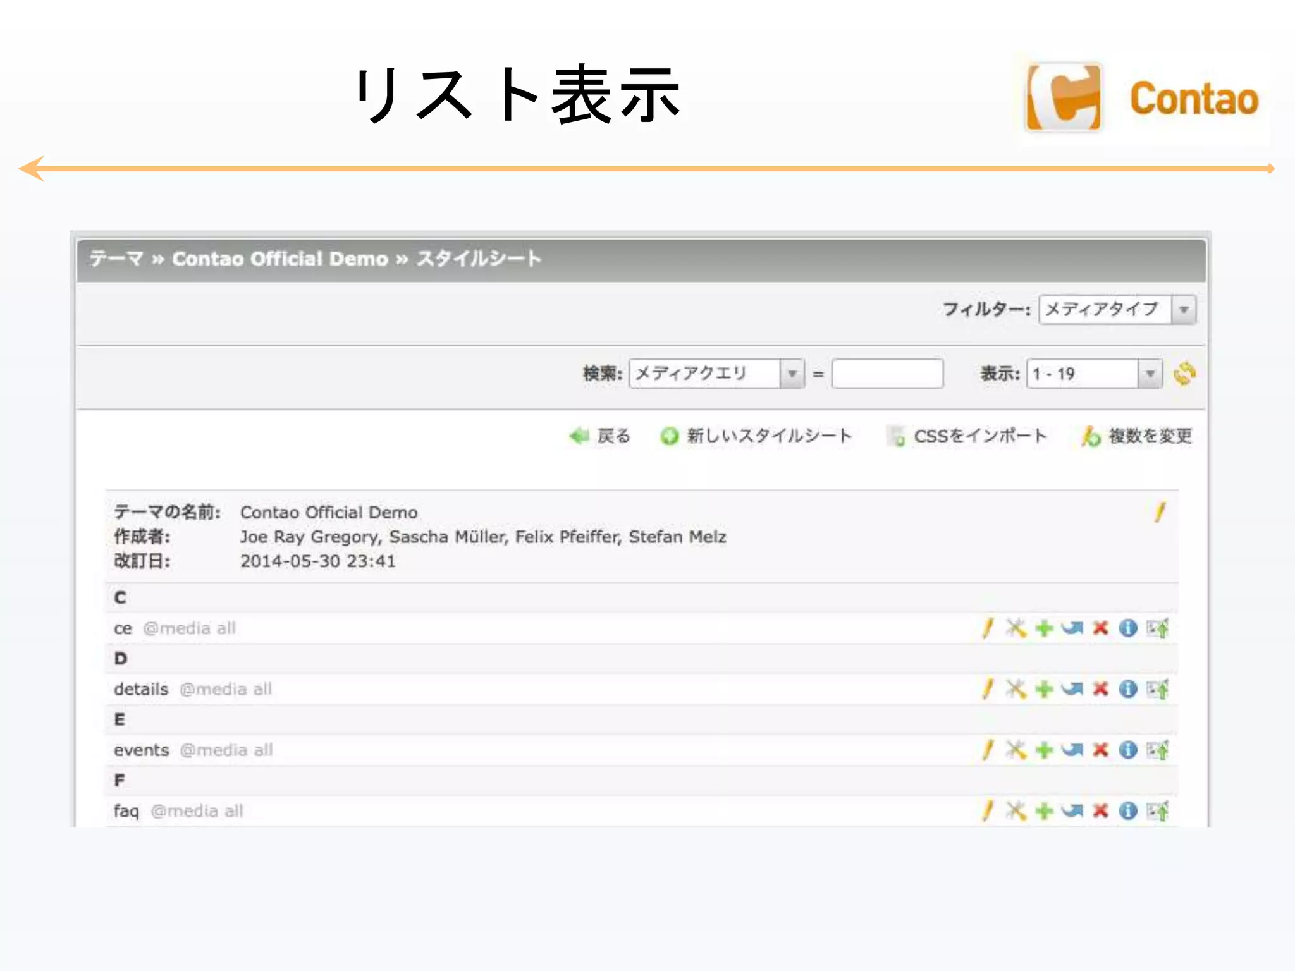Image resolution: width=1295 pixels, height=971 pixels.
Task: Open the メディアクエリ search field dropdown
Action: coord(716,374)
